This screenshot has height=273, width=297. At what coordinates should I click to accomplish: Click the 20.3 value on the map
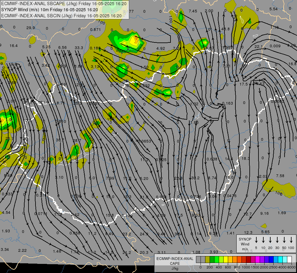click(x=144, y=253)
